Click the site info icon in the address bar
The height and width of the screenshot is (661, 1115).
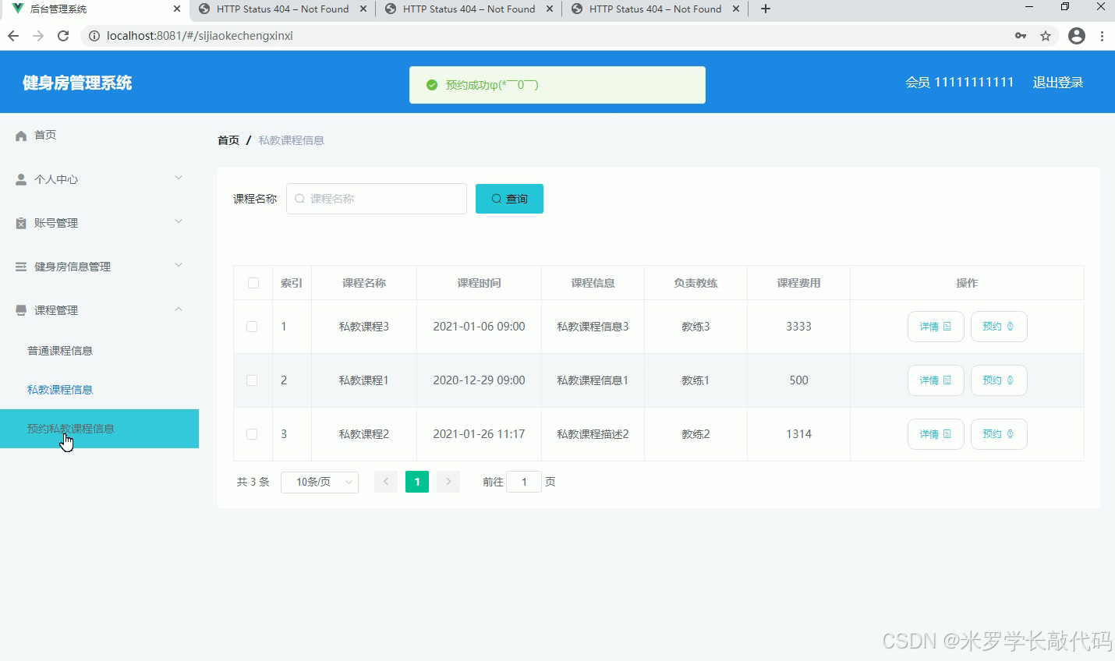coord(94,36)
